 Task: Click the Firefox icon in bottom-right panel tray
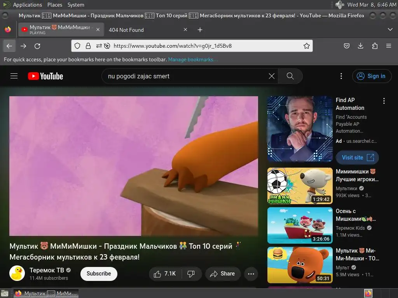tap(368, 293)
